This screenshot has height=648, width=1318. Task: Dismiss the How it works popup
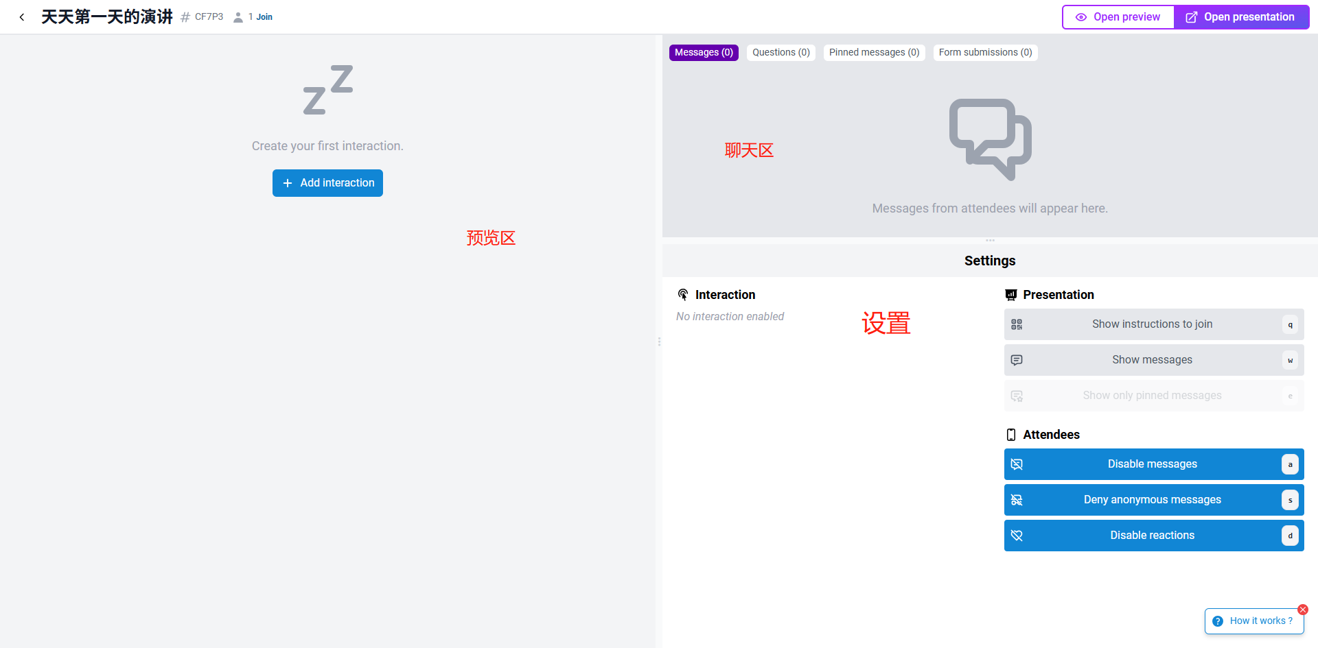click(x=1303, y=610)
